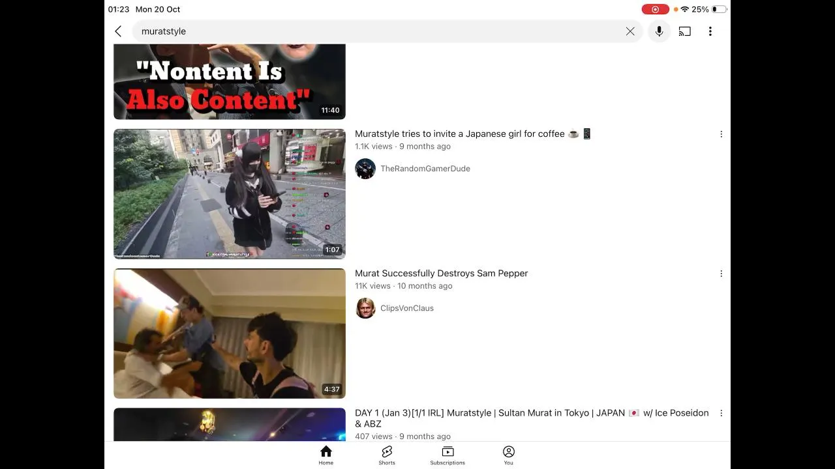Click the 1.1K views 9 months ago text
This screenshot has width=835, height=469.
tap(402, 147)
